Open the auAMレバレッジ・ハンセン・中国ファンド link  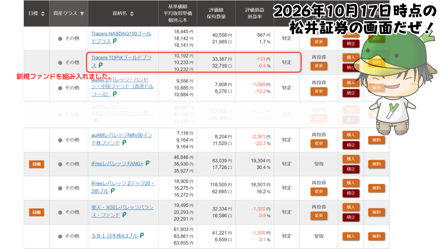tap(122, 86)
